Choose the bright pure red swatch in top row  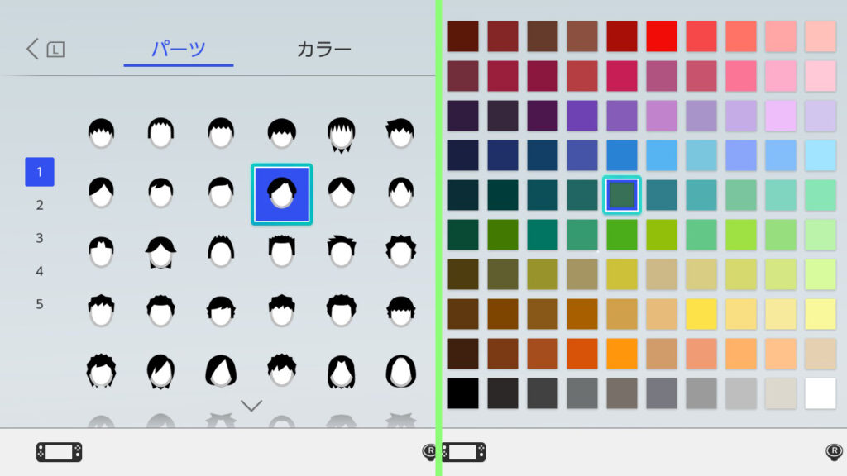661,36
